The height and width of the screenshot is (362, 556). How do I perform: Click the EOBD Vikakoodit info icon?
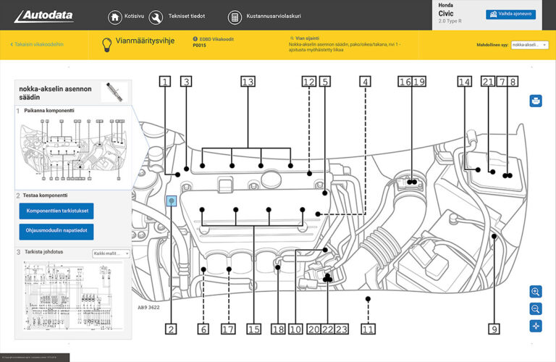195,39
